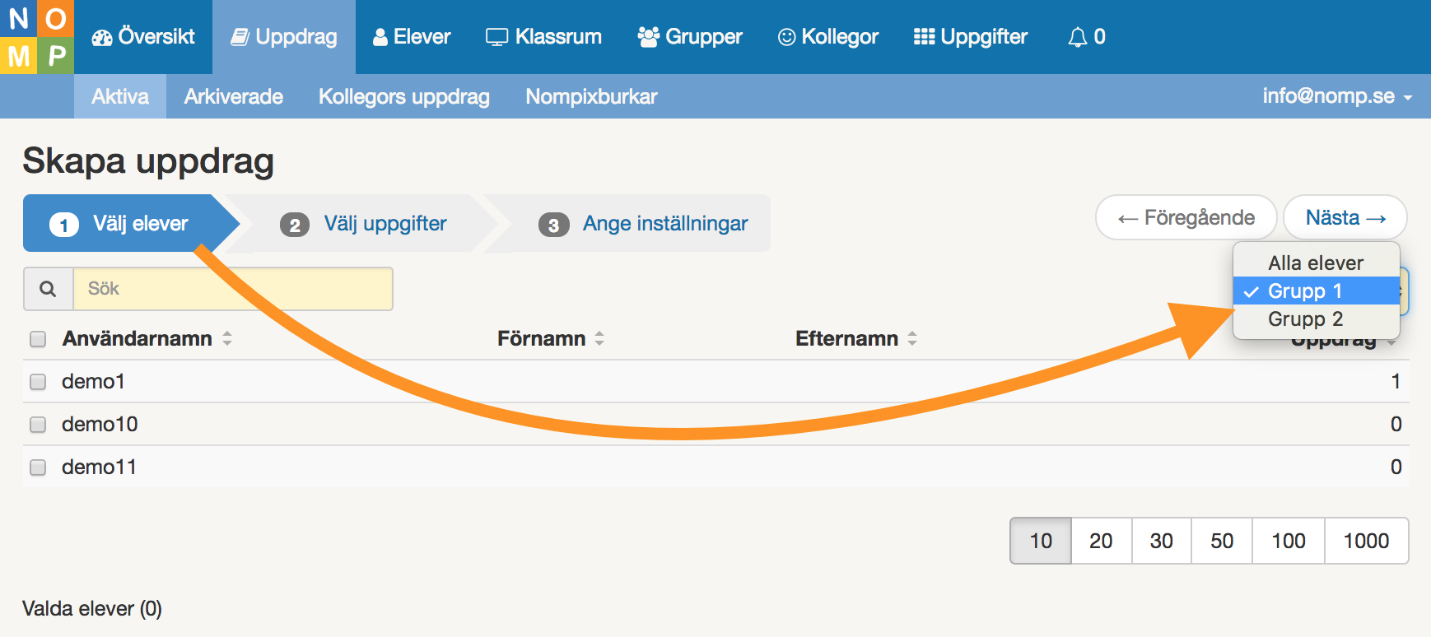Click the Klassrum monitor icon
This screenshot has width=1431, height=637.
coord(496,38)
